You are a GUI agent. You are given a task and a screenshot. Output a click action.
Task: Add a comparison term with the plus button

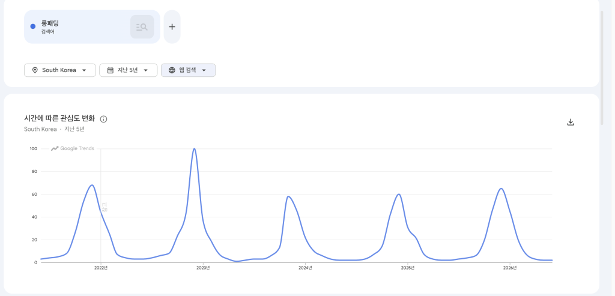click(x=172, y=26)
